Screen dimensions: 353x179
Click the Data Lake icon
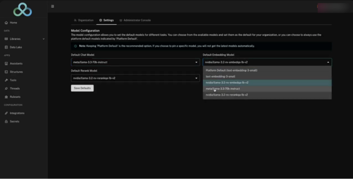(6, 47)
